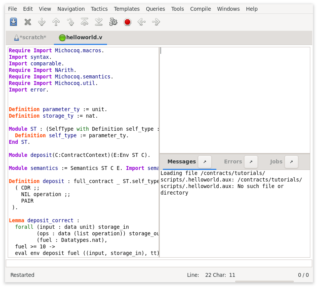Switch to the *scratch* tab
318x288 pixels.
pos(30,37)
